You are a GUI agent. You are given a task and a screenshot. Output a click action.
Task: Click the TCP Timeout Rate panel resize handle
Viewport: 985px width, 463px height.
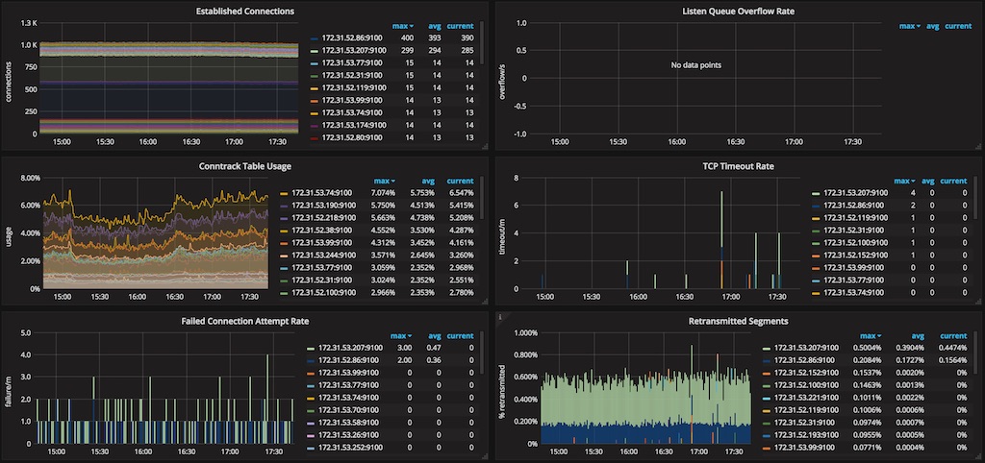click(x=979, y=300)
